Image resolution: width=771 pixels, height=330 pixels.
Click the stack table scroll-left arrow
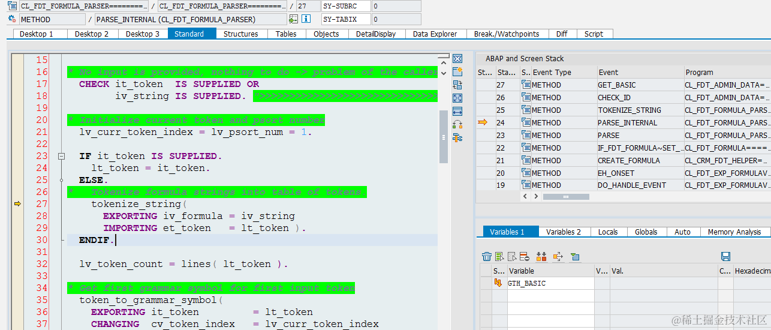click(x=526, y=196)
